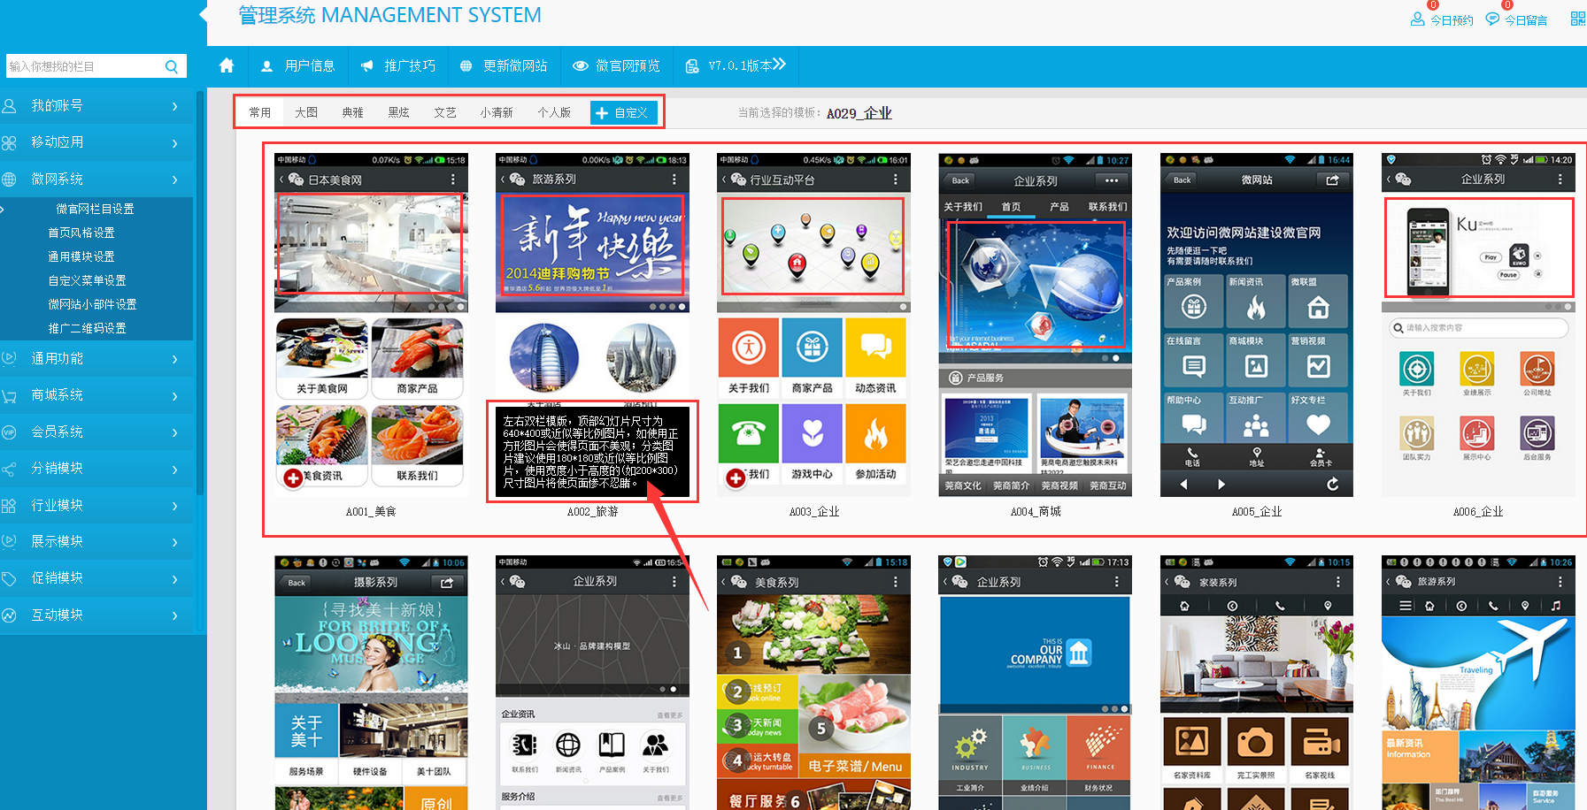Expand 我的账号 sidebar section

pos(96,105)
